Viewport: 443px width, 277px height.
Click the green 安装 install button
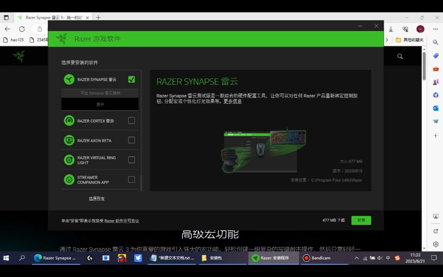(x=361, y=220)
